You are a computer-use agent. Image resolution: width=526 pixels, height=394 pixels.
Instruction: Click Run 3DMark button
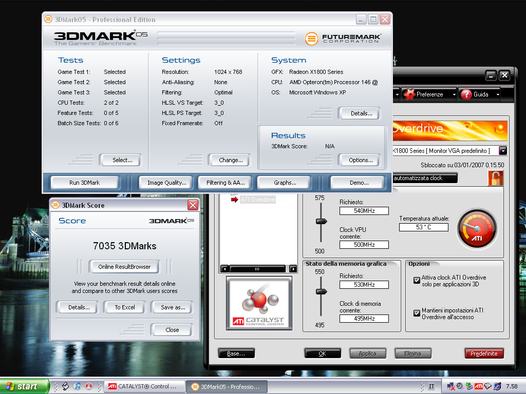click(x=85, y=183)
